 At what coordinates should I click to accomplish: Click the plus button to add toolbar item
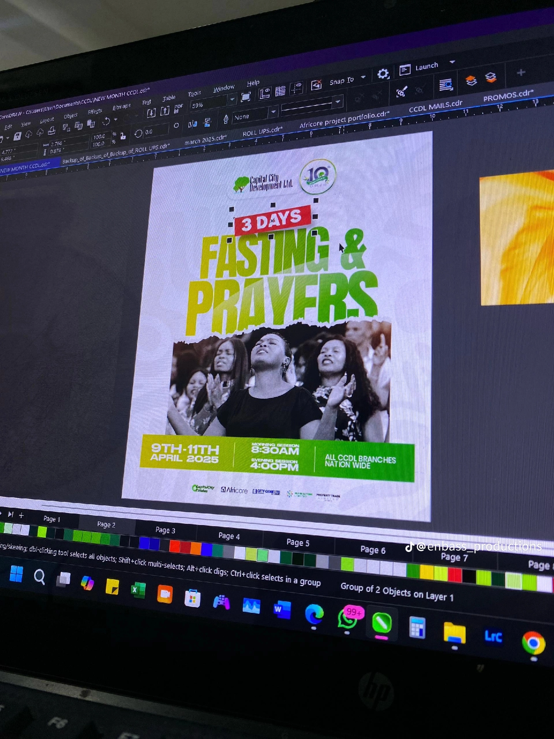521,72
